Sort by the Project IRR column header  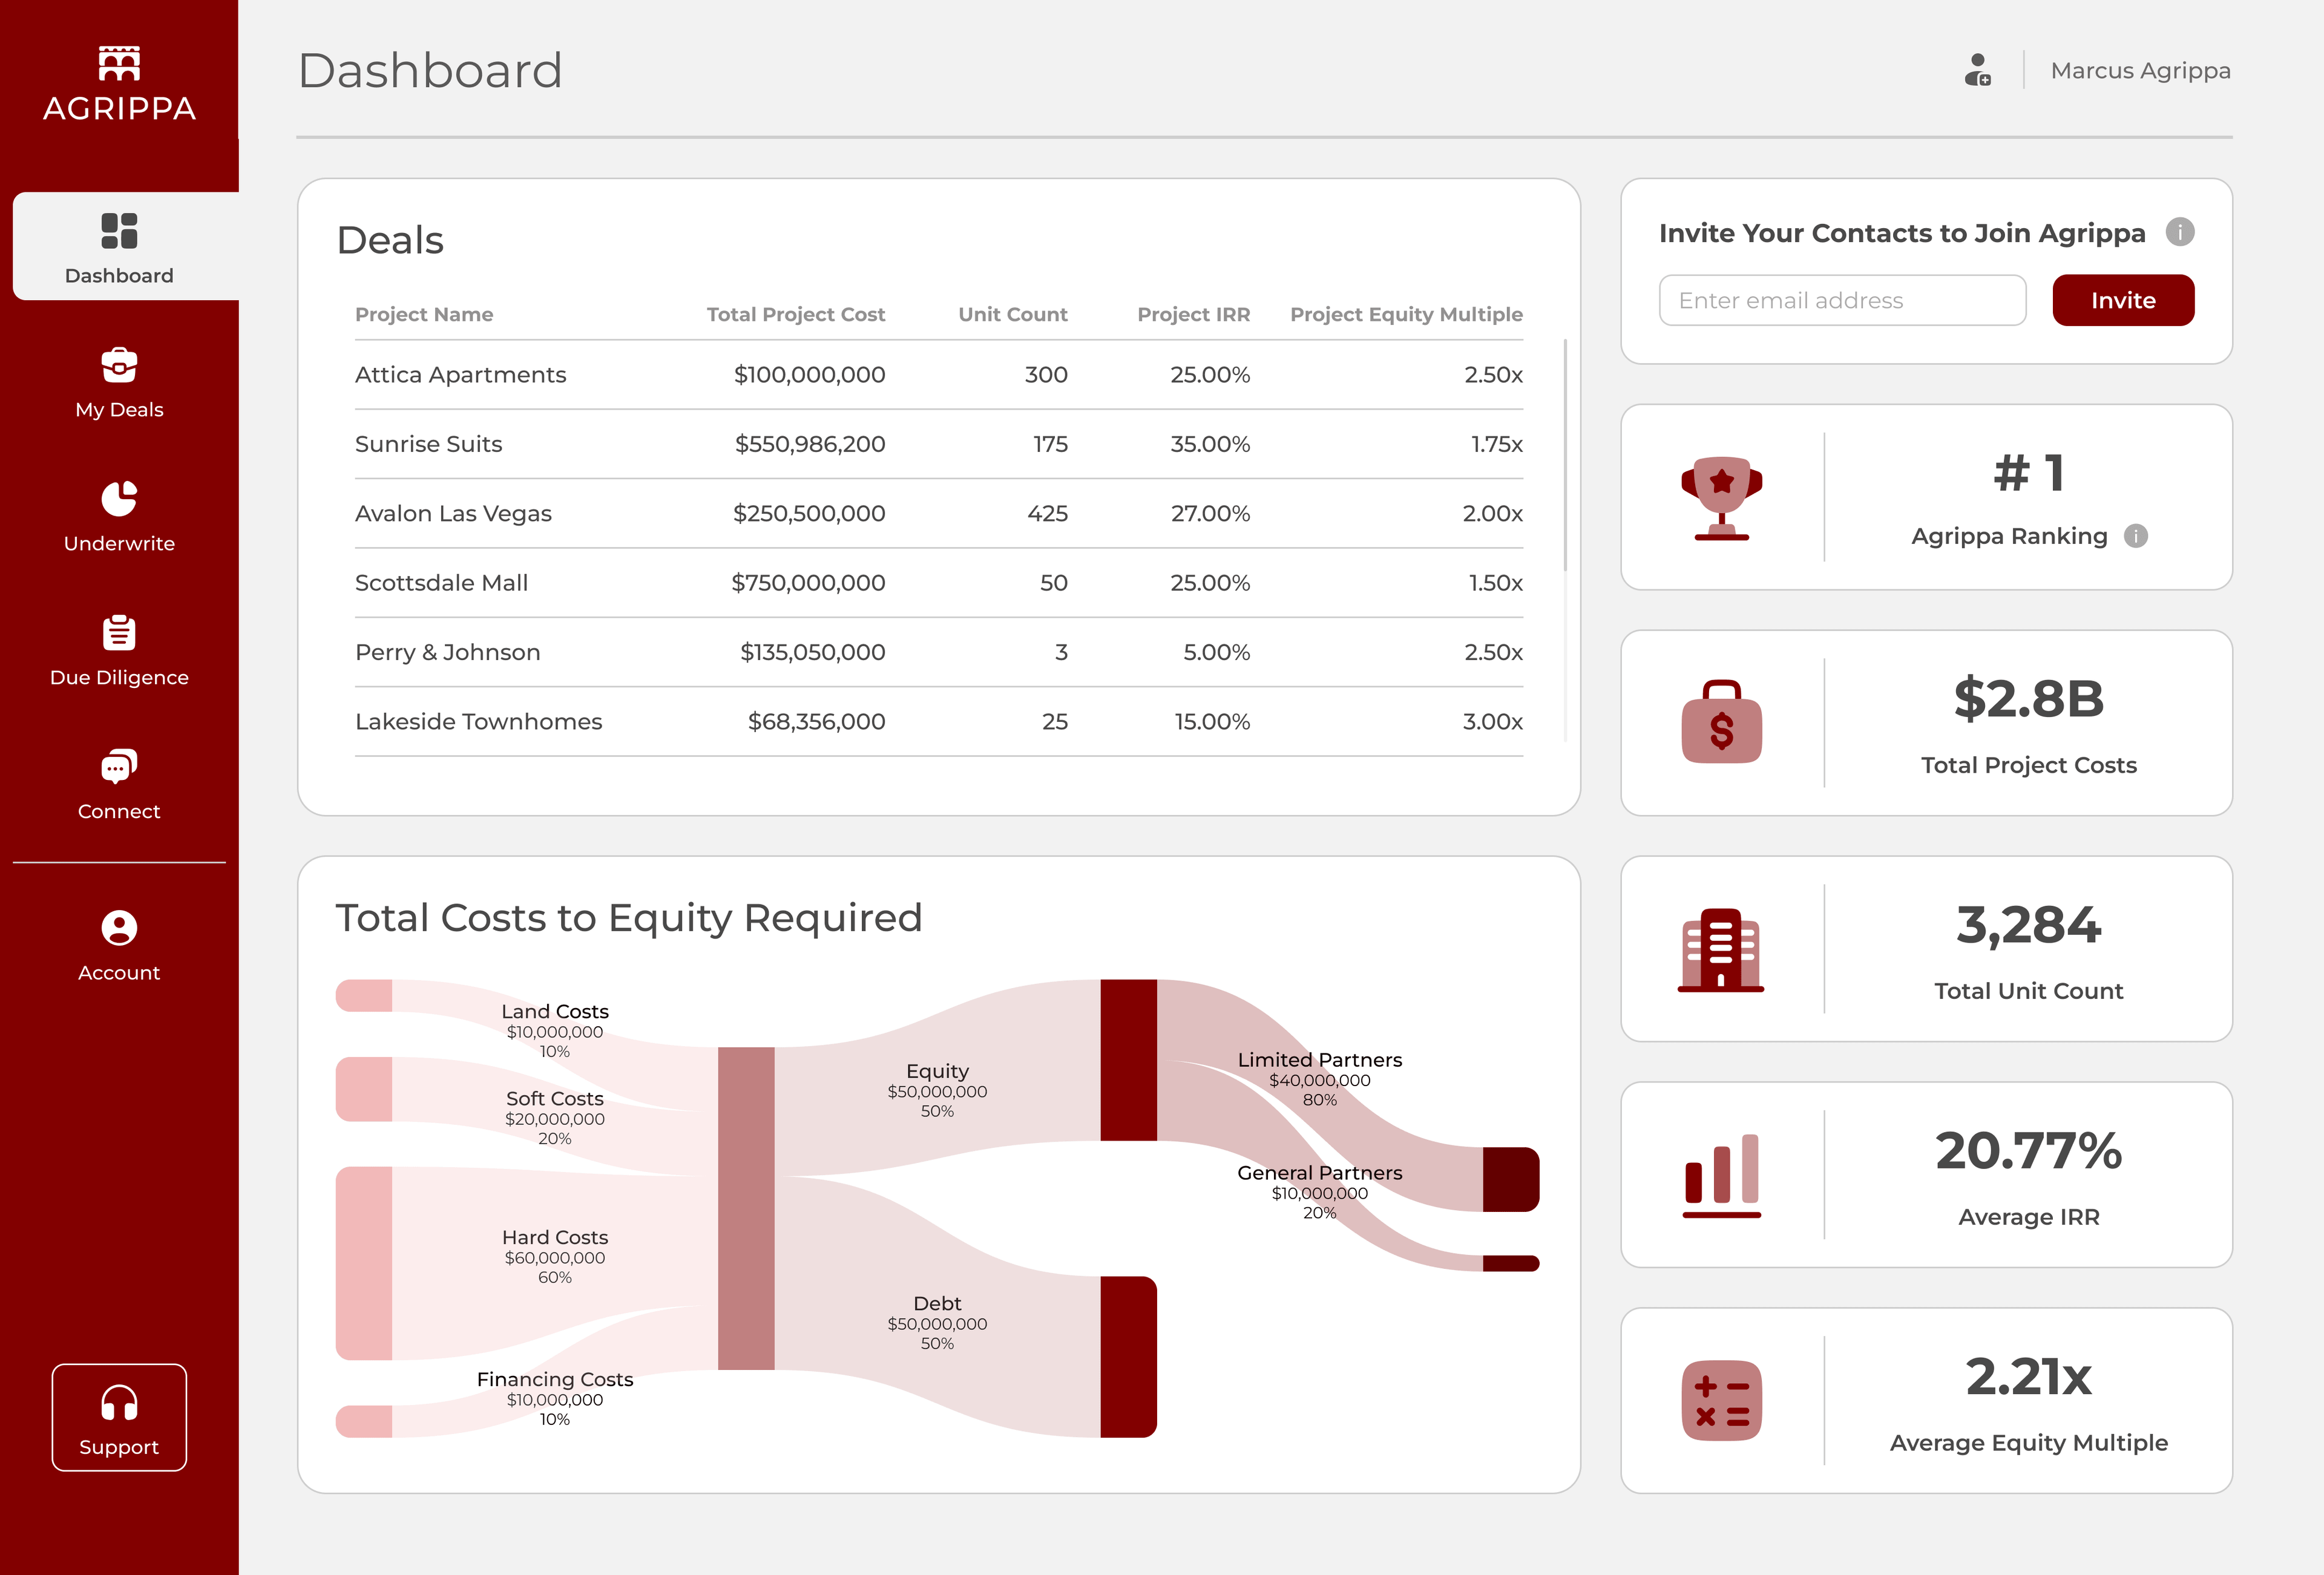click(1193, 314)
